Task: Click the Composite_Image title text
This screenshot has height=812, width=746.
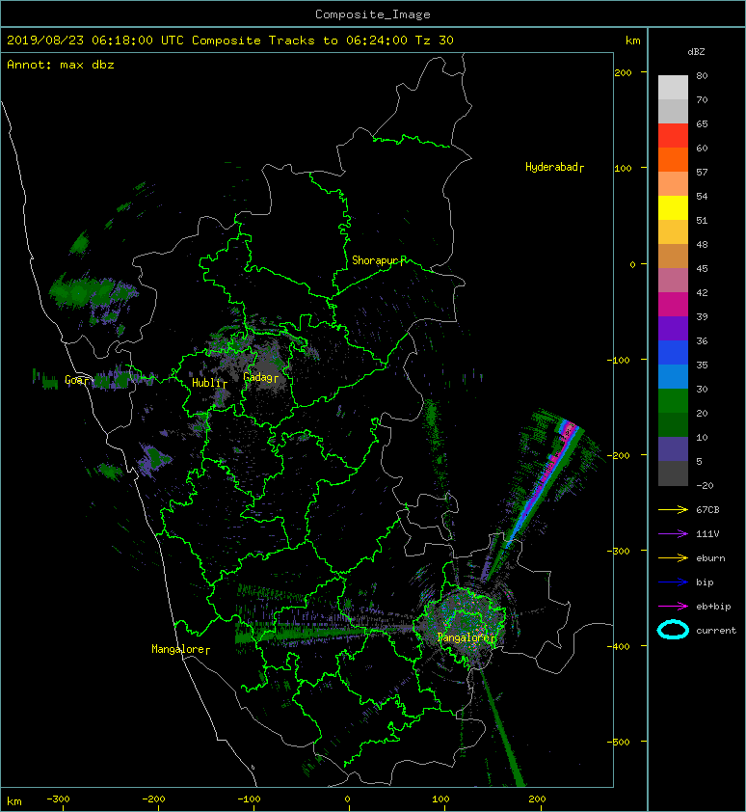Action: (373, 14)
